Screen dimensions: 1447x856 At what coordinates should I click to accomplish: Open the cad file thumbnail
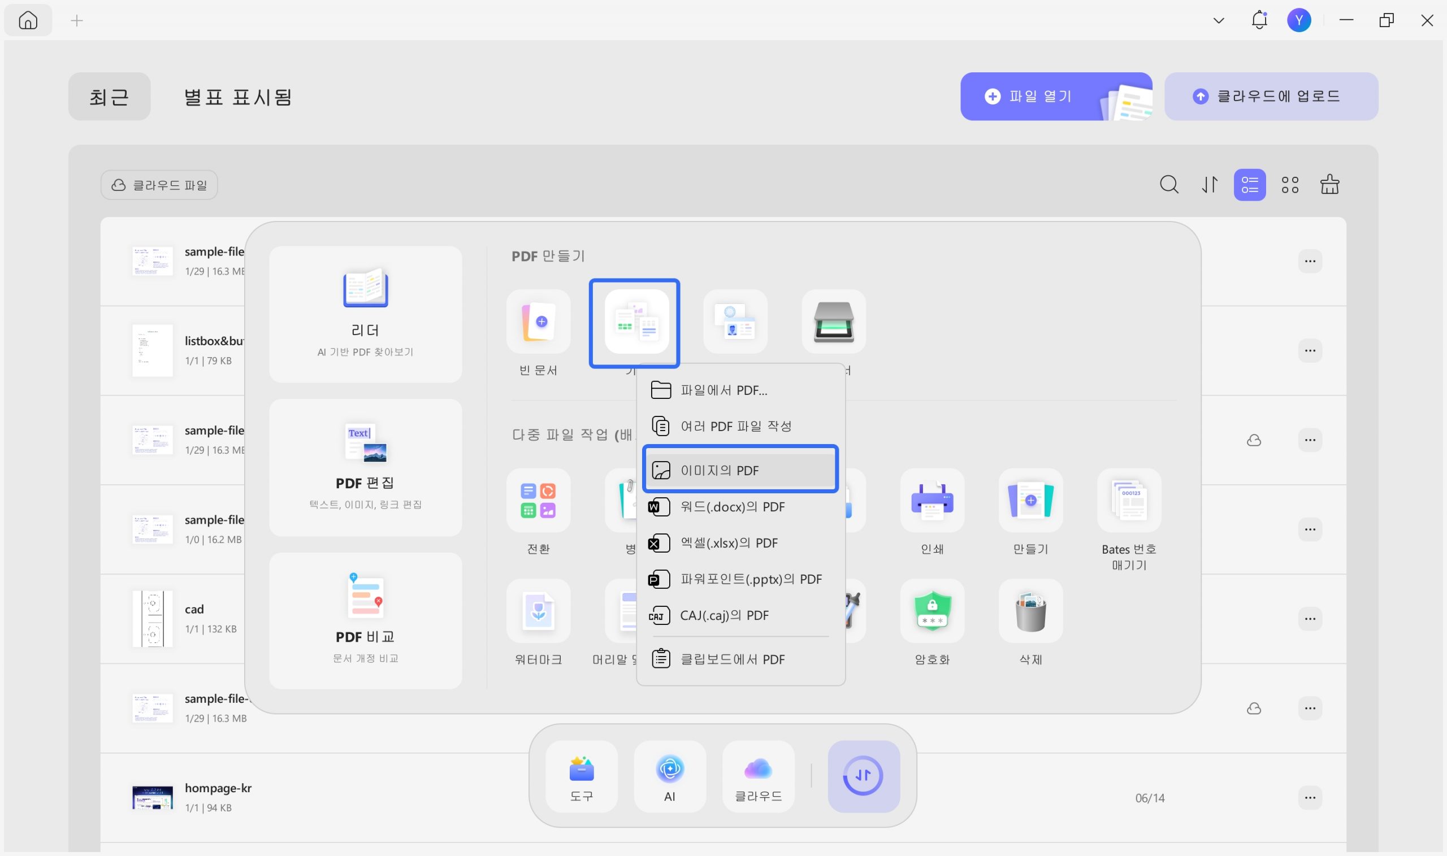pyautogui.click(x=152, y=619)
